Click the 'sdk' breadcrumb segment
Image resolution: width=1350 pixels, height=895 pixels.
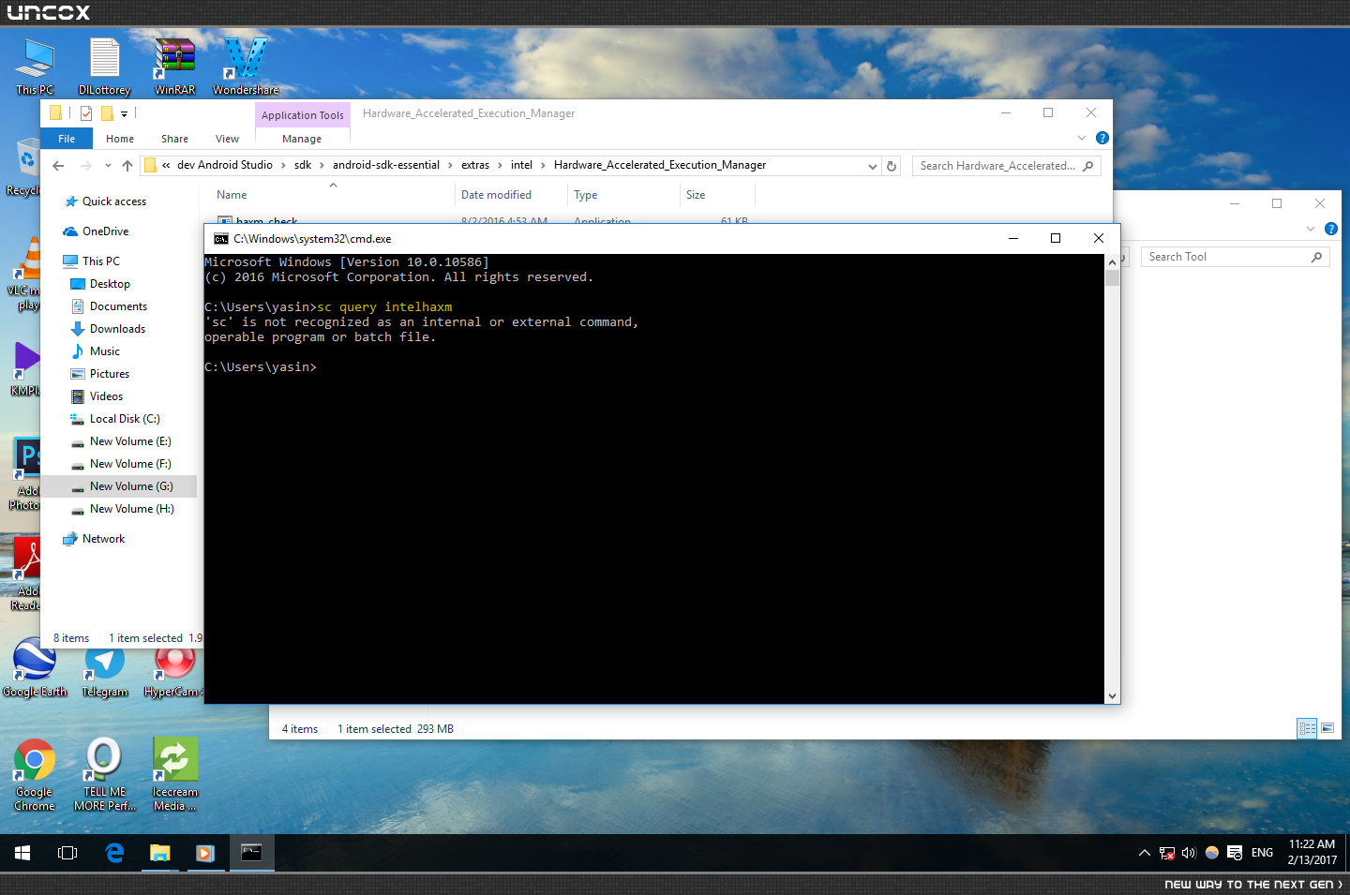(x=303, y=165)
